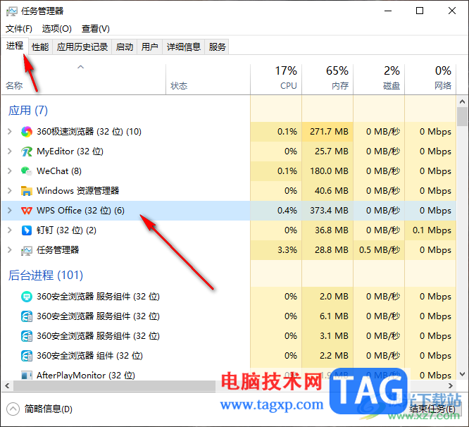
Task: Switch to the 应用历史记录 tab
Action: click(82, 47)
